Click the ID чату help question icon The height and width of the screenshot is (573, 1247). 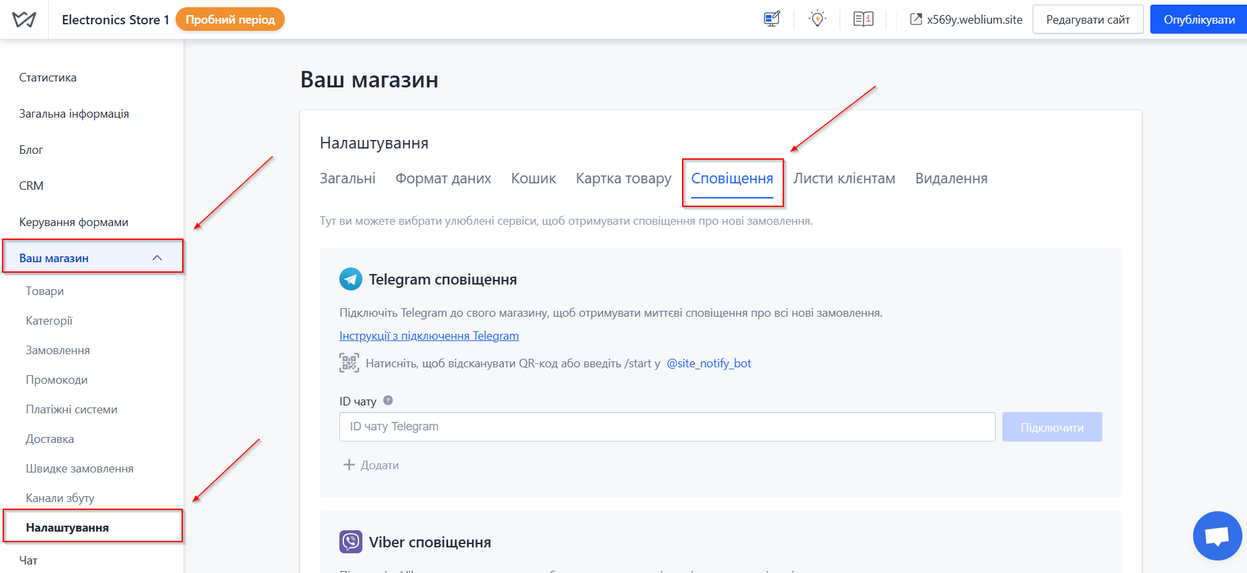tap(388, 400)
